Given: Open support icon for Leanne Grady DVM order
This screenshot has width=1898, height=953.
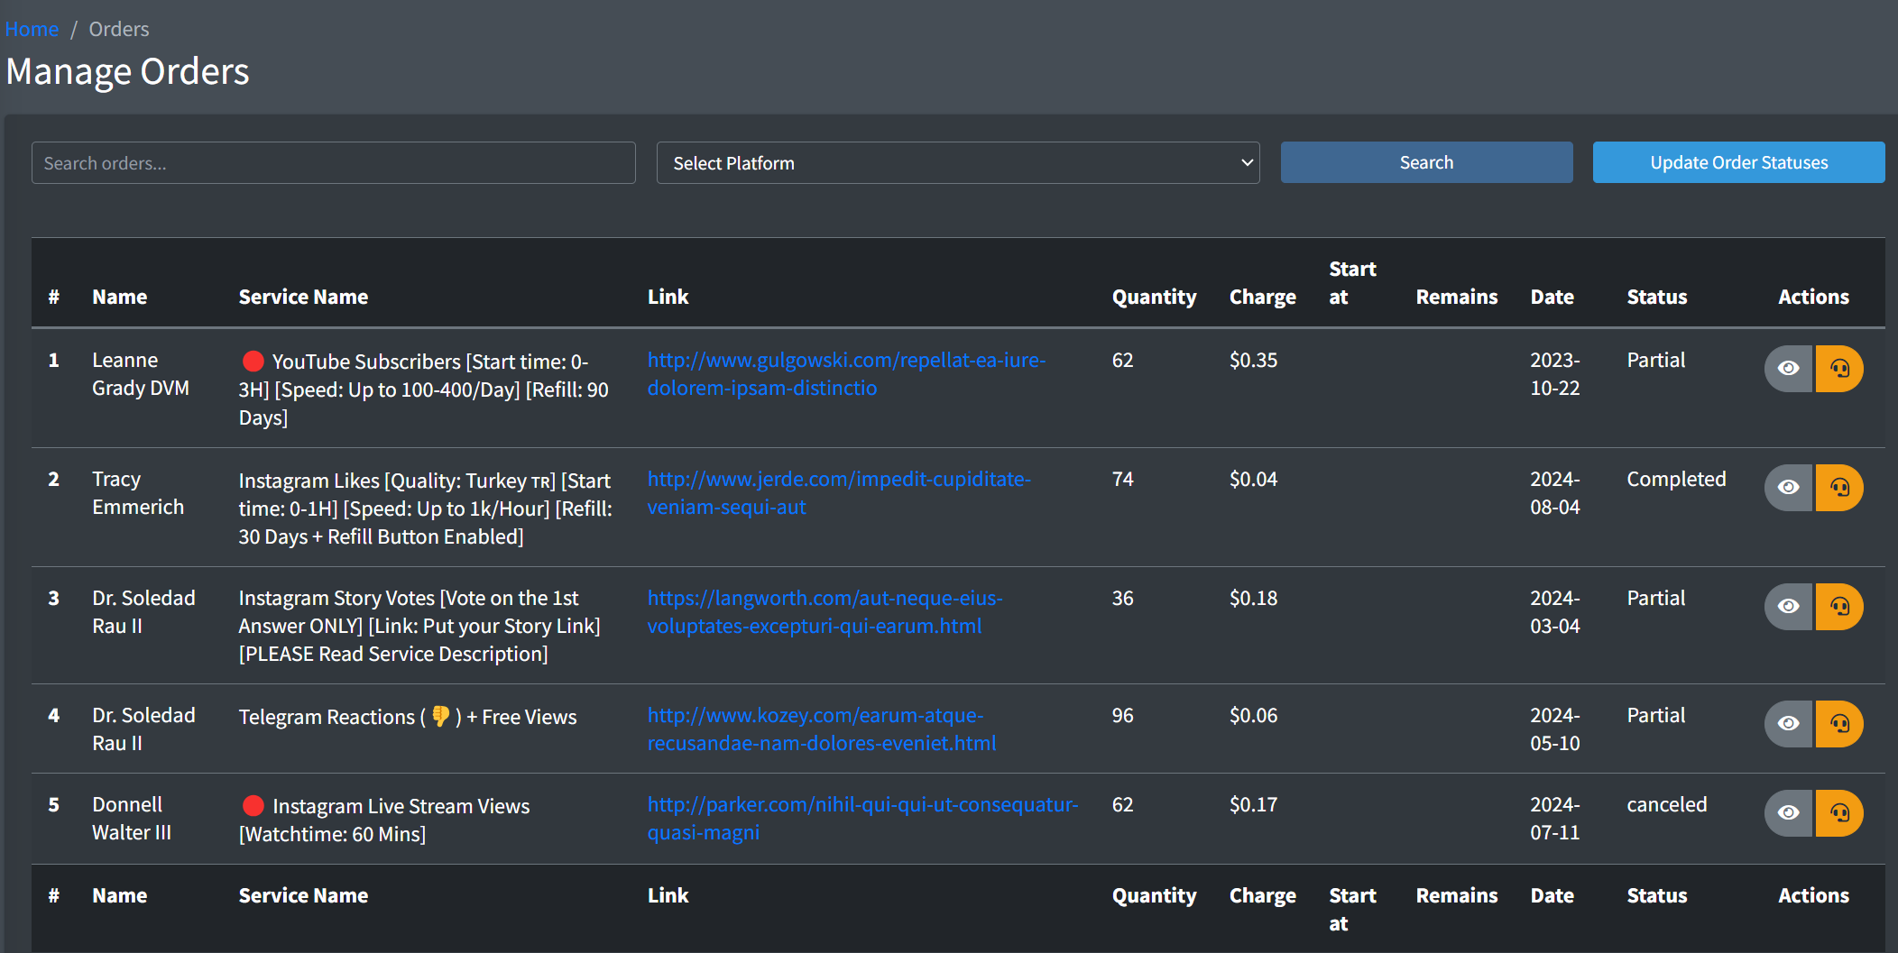Looking at the screenshot, I should pos(1839,369).
